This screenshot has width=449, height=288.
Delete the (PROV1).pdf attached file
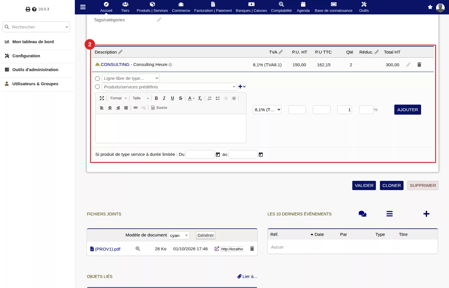pos(252,249)
